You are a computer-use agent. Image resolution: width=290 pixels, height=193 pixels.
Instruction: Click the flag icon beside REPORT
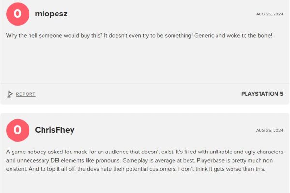pyautogui.click(x=10, y=94)
